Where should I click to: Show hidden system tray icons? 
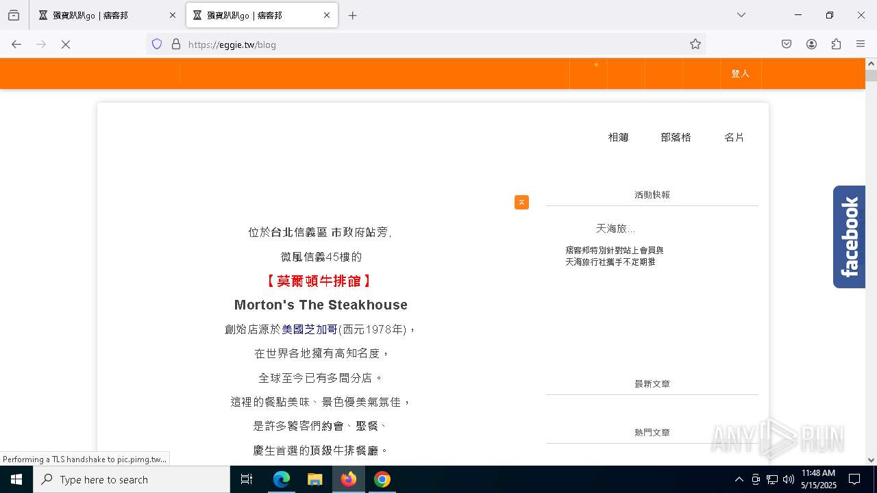[x=739, y=479]
